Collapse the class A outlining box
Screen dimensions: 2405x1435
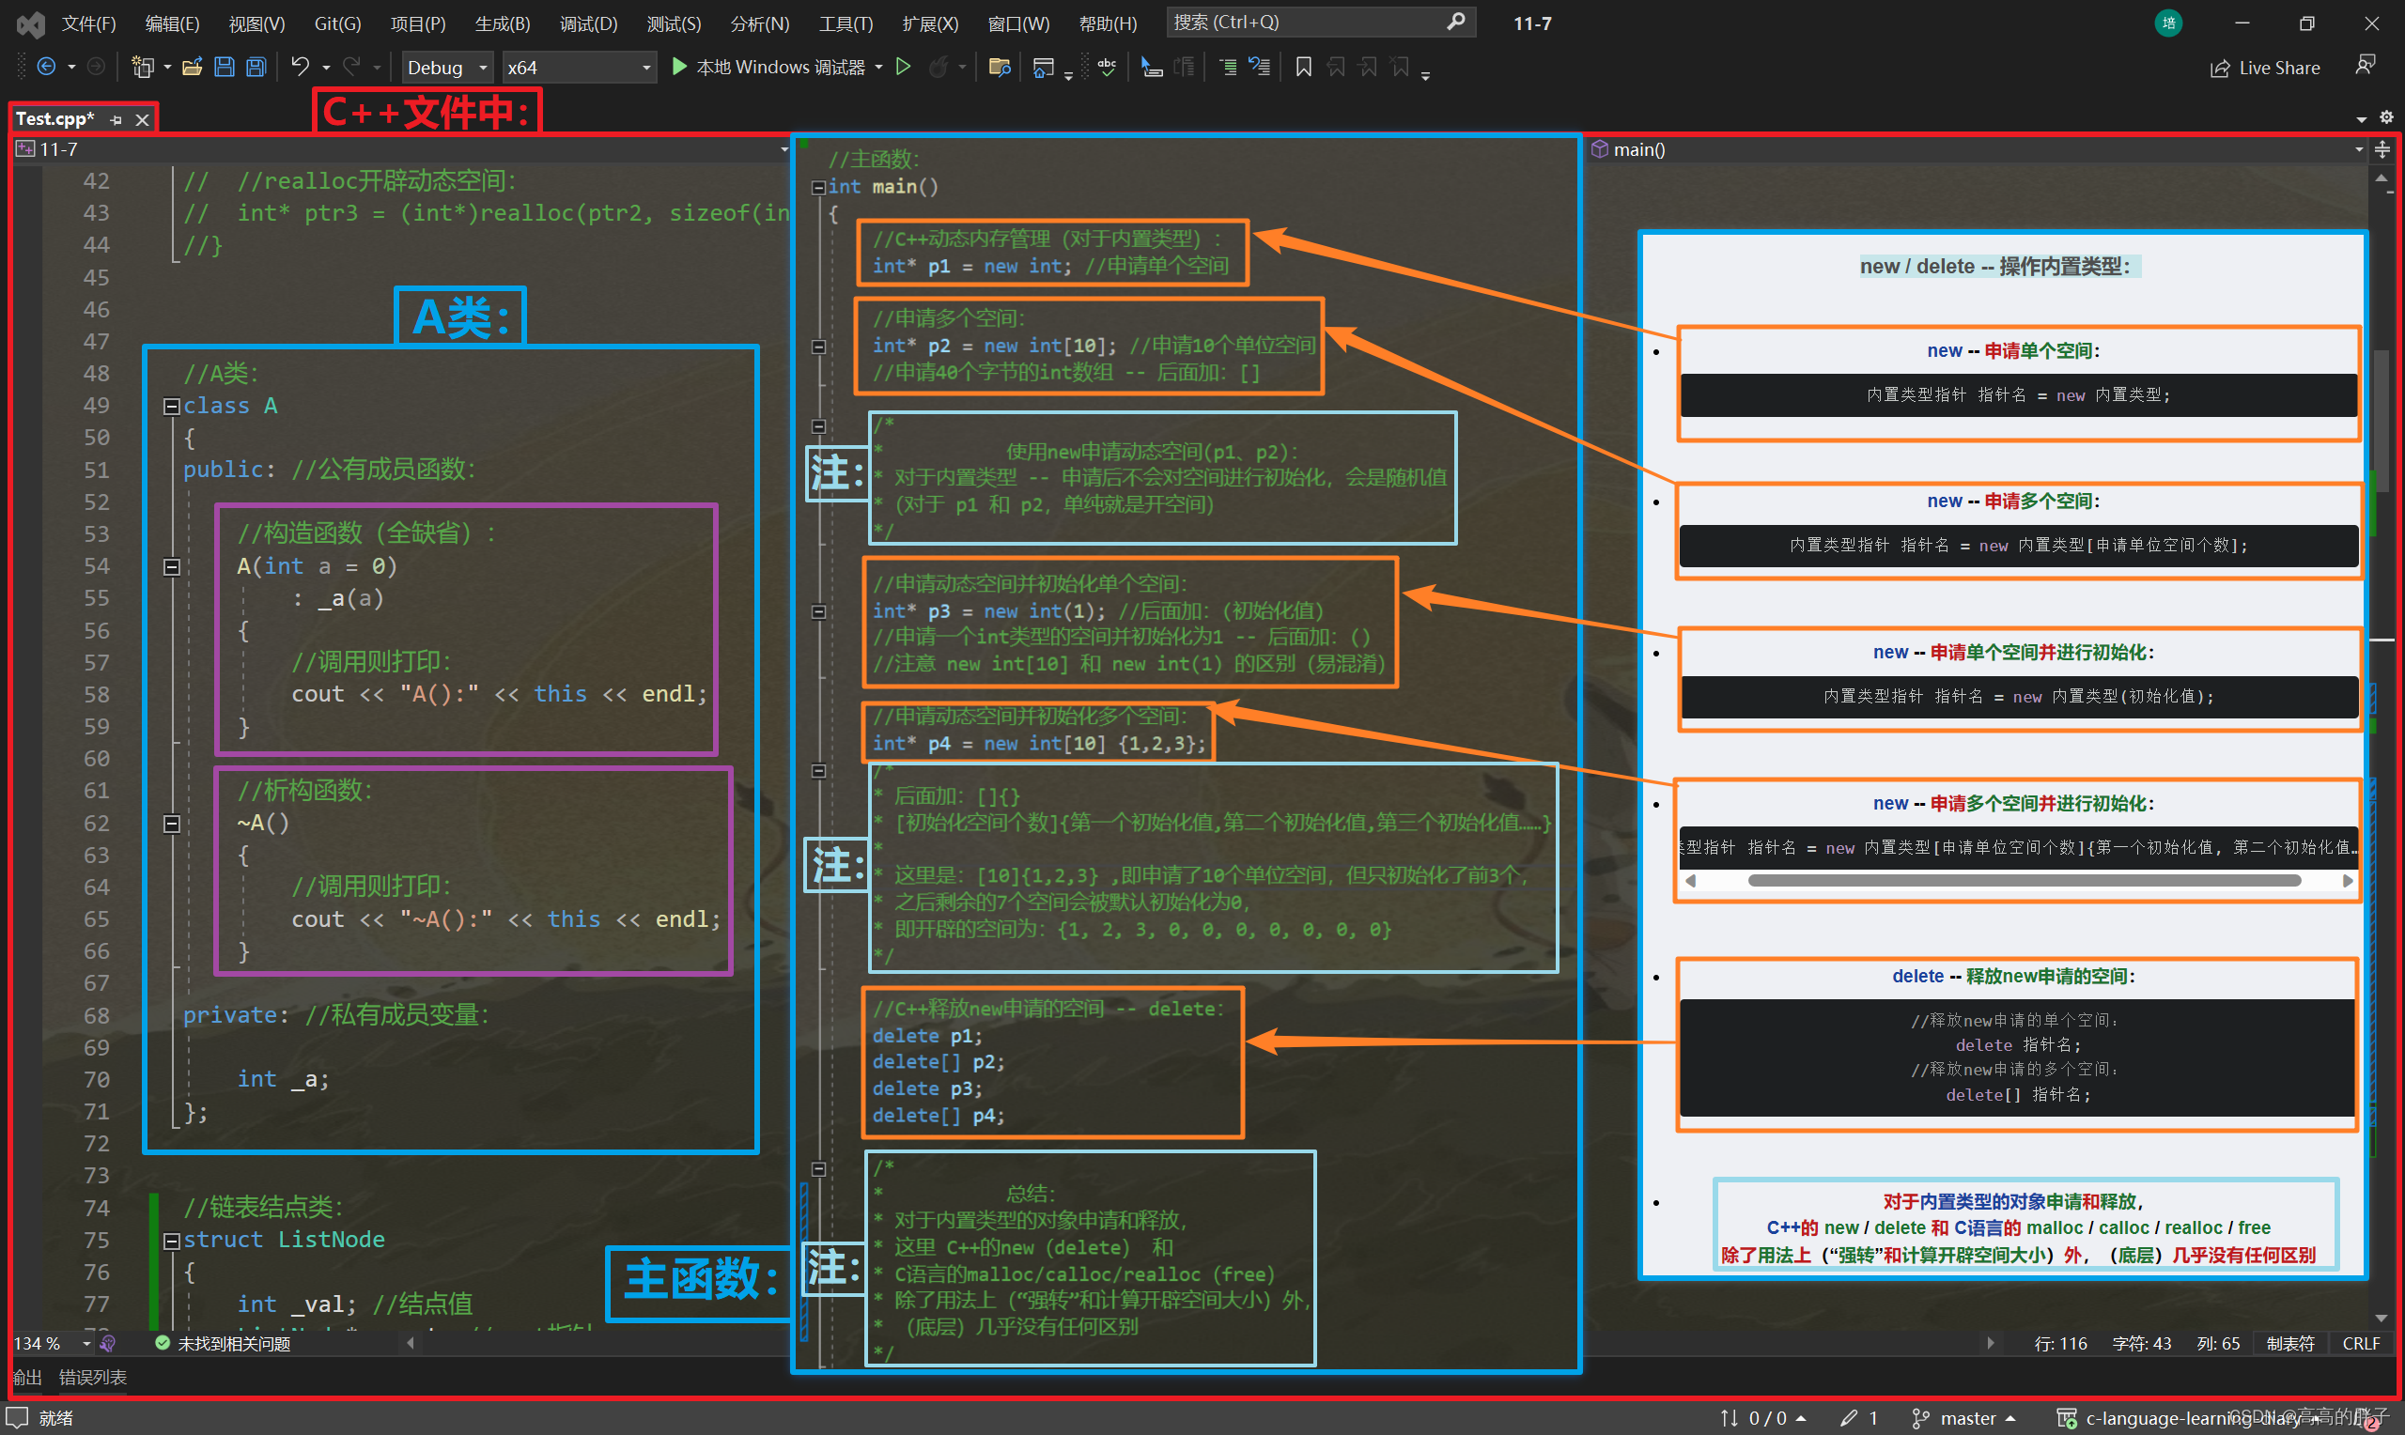pyautogui.click(x=171, y=406)
